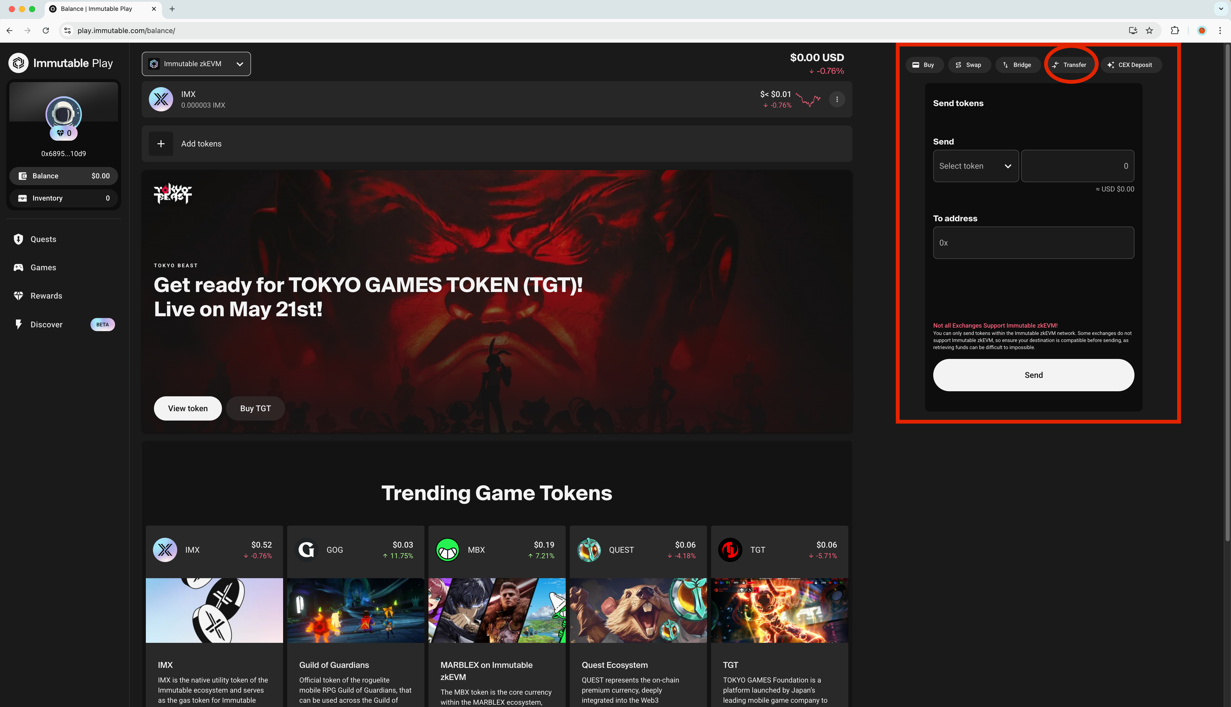View site information icon in address bar
Screen dimensions: 1231x707
(x=67, y=31)
